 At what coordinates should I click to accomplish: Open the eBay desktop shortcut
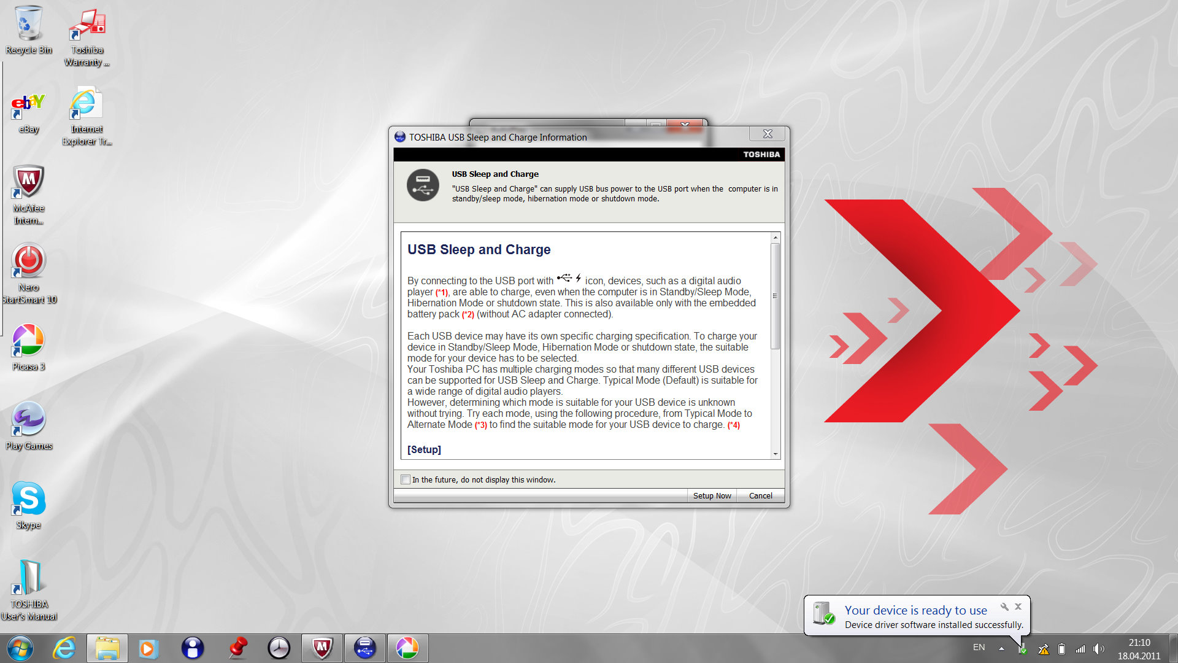(x=28, y=113)
